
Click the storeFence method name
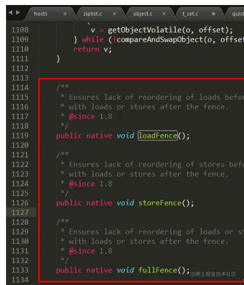coord(160,203)
